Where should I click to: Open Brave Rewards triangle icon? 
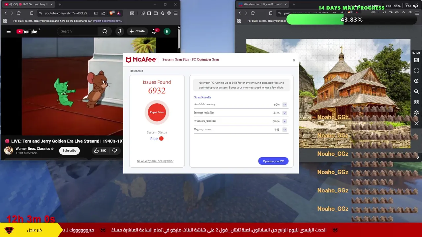(x=118, y=13)
